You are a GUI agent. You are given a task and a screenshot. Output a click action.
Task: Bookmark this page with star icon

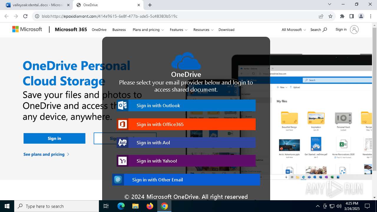[x=330, y=16]
